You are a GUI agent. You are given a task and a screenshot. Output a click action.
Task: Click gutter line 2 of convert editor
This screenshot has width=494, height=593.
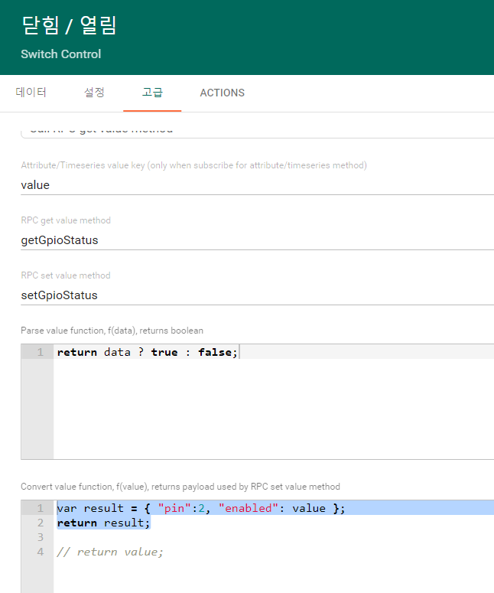pyautogui.click(x=40, y=523)
